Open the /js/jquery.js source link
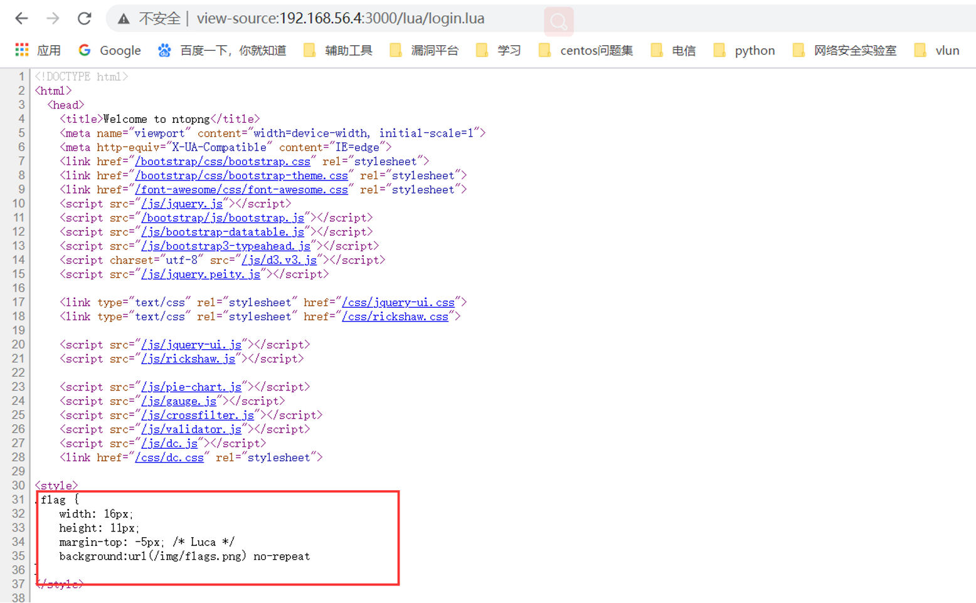 tap(182, 204)
